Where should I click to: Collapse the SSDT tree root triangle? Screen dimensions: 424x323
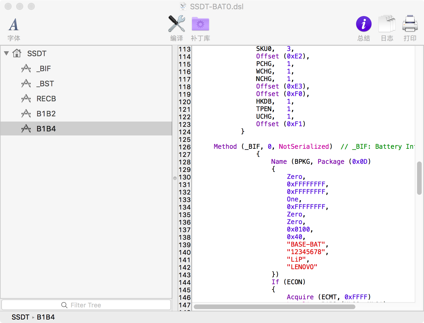[x=6, y=53]
